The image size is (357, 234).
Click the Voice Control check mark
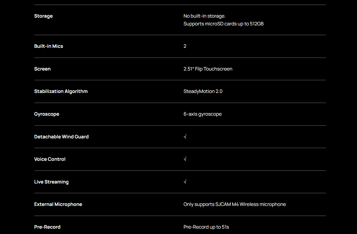pos(185,159)
